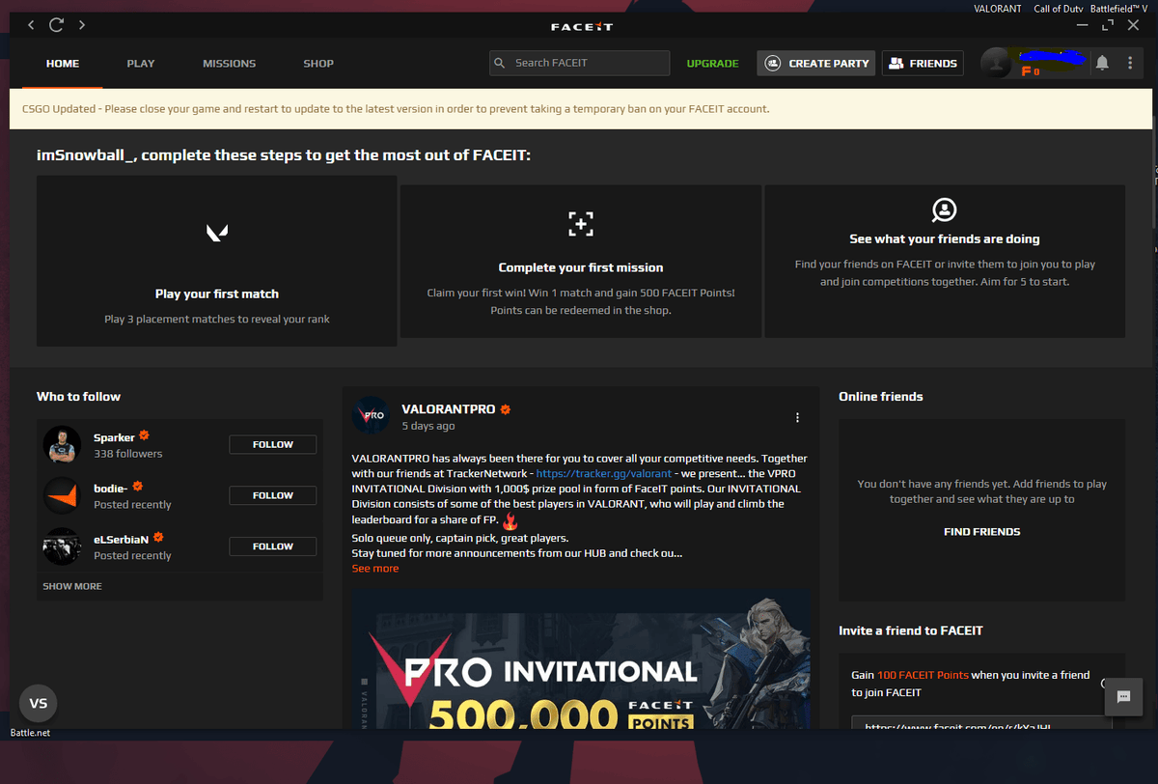Open the MISSIONS tab
The width and height of the screenshot is (1158, 784).
tap(230, 64)
